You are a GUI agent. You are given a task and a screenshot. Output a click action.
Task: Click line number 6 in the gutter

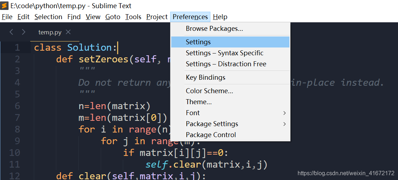17,106
